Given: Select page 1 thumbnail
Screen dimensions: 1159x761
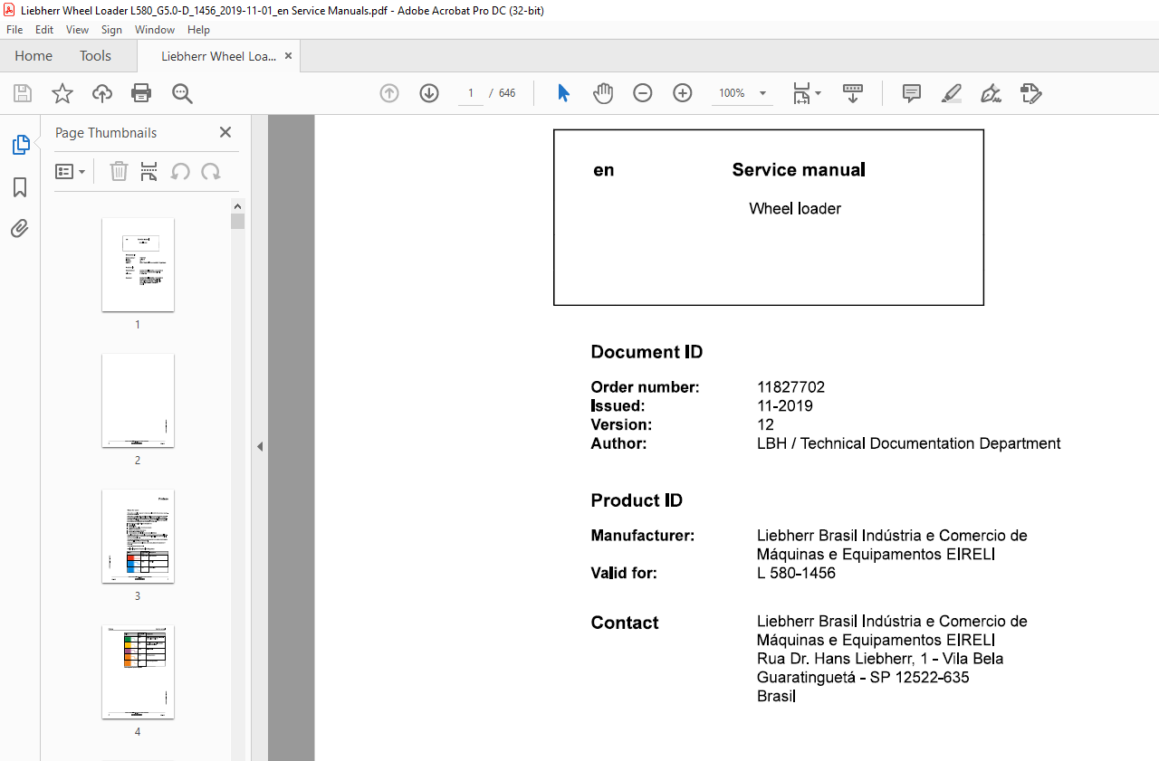Looking at the screenshot, I should [x=138, y=264].
